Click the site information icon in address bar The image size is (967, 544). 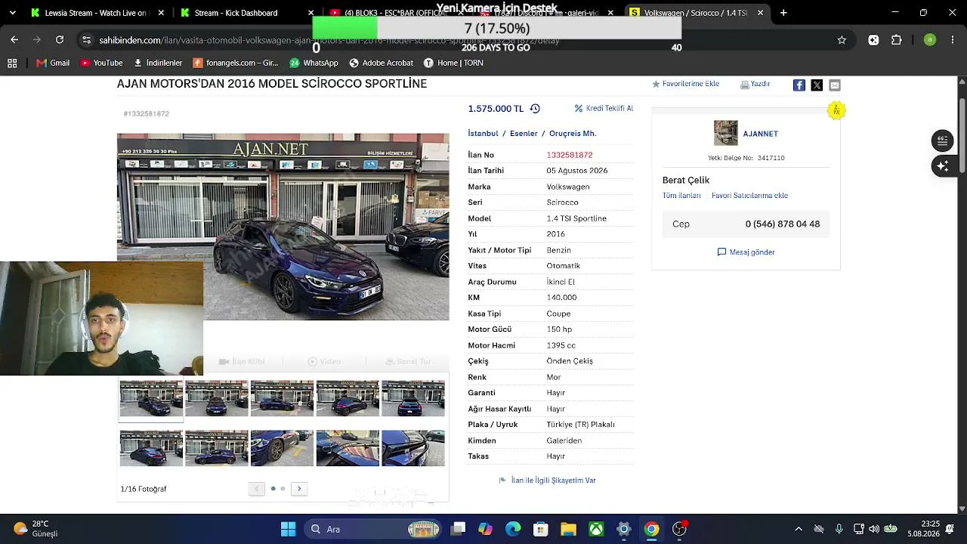pyautogui.click(x=87, y=40)
